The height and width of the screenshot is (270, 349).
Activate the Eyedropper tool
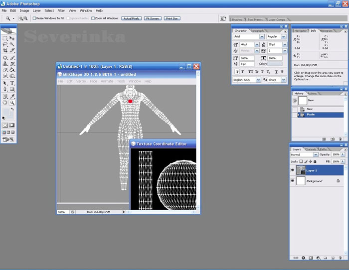(x=12, y=96)
